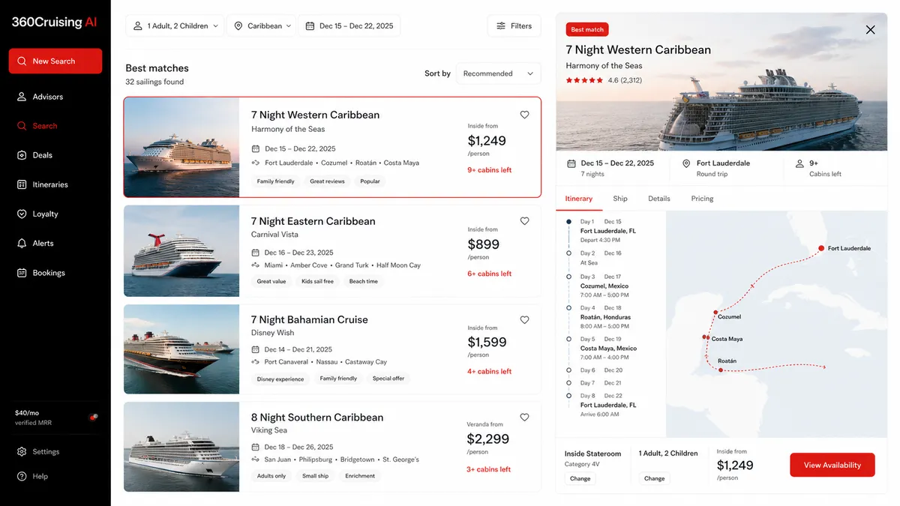Open the Caribbean destination dropdown

[x=261, y=25]
